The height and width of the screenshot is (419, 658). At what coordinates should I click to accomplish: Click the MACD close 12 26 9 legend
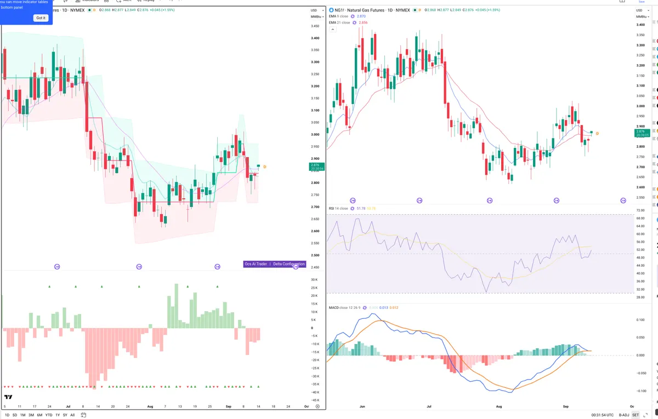click(344, 308)
